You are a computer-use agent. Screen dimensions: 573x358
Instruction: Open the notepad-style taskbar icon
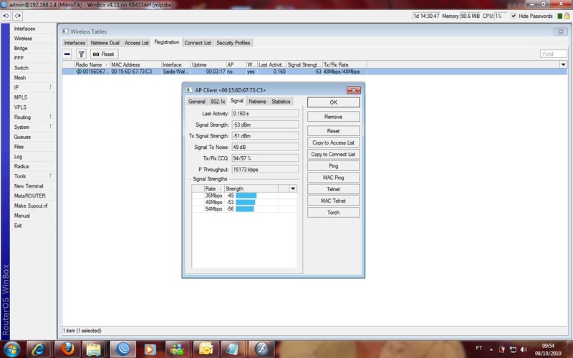(x=233, y=349)
